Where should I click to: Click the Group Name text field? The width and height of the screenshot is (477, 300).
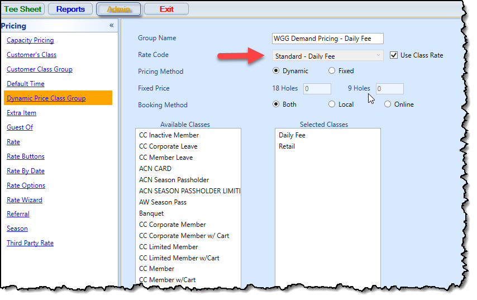tap(327, 39)
